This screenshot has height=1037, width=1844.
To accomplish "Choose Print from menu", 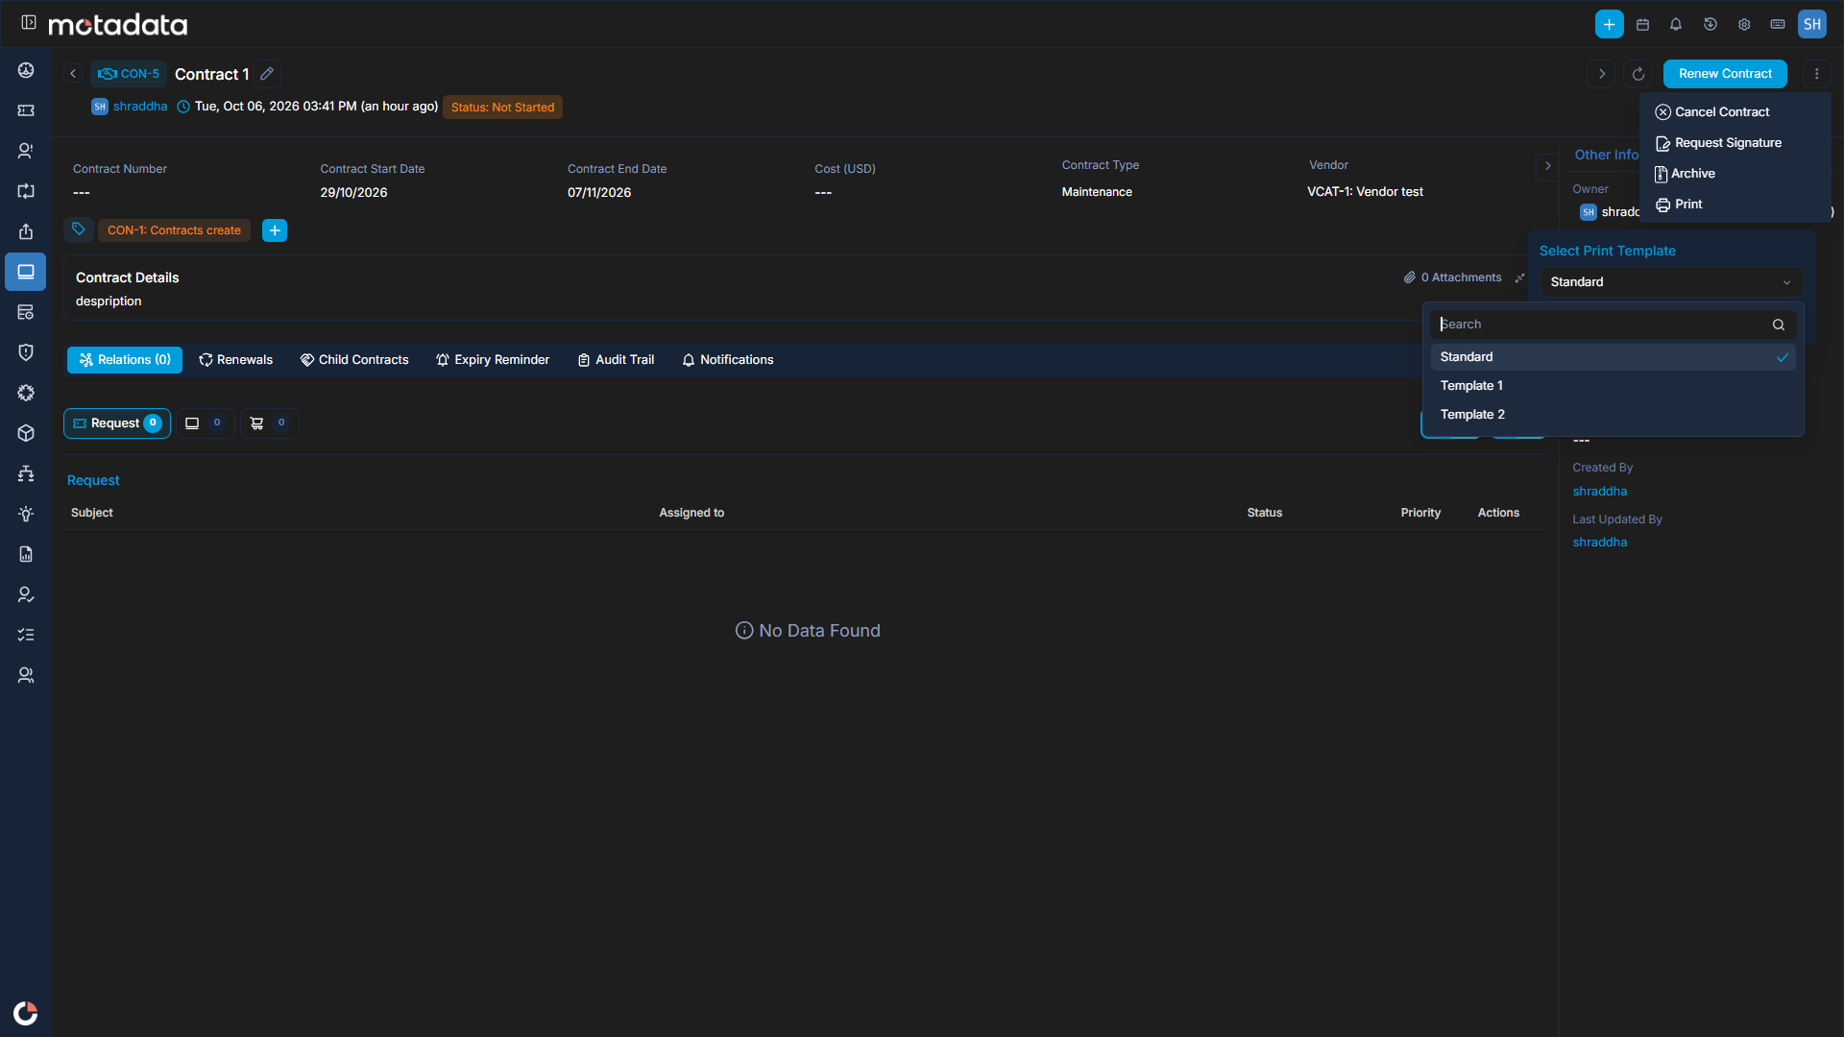I will point(1679,205).
